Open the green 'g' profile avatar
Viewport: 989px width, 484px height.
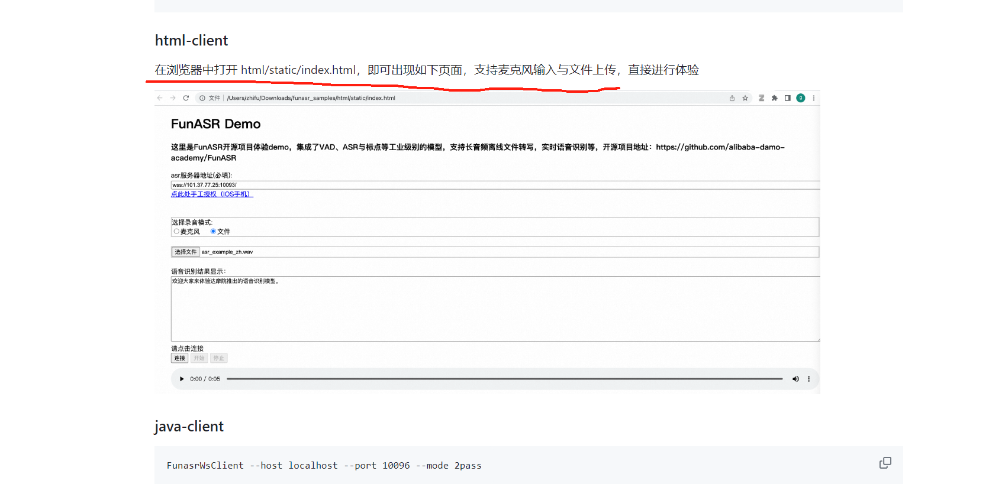click(801, 98)
